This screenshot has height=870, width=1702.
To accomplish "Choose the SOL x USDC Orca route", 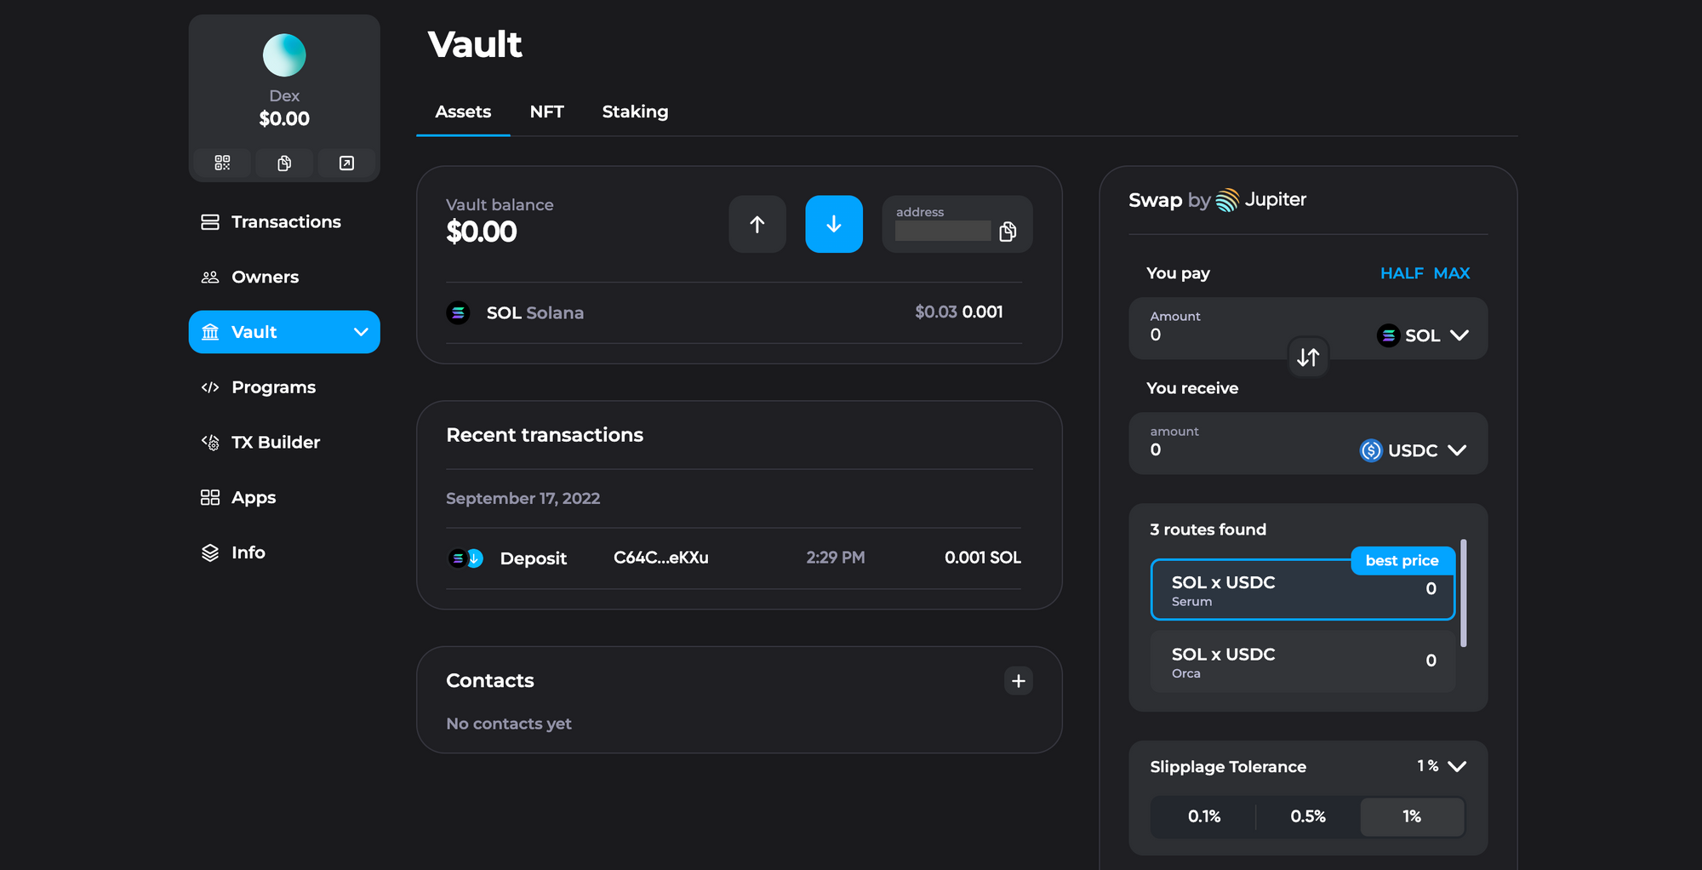I will coord(1302,661).
